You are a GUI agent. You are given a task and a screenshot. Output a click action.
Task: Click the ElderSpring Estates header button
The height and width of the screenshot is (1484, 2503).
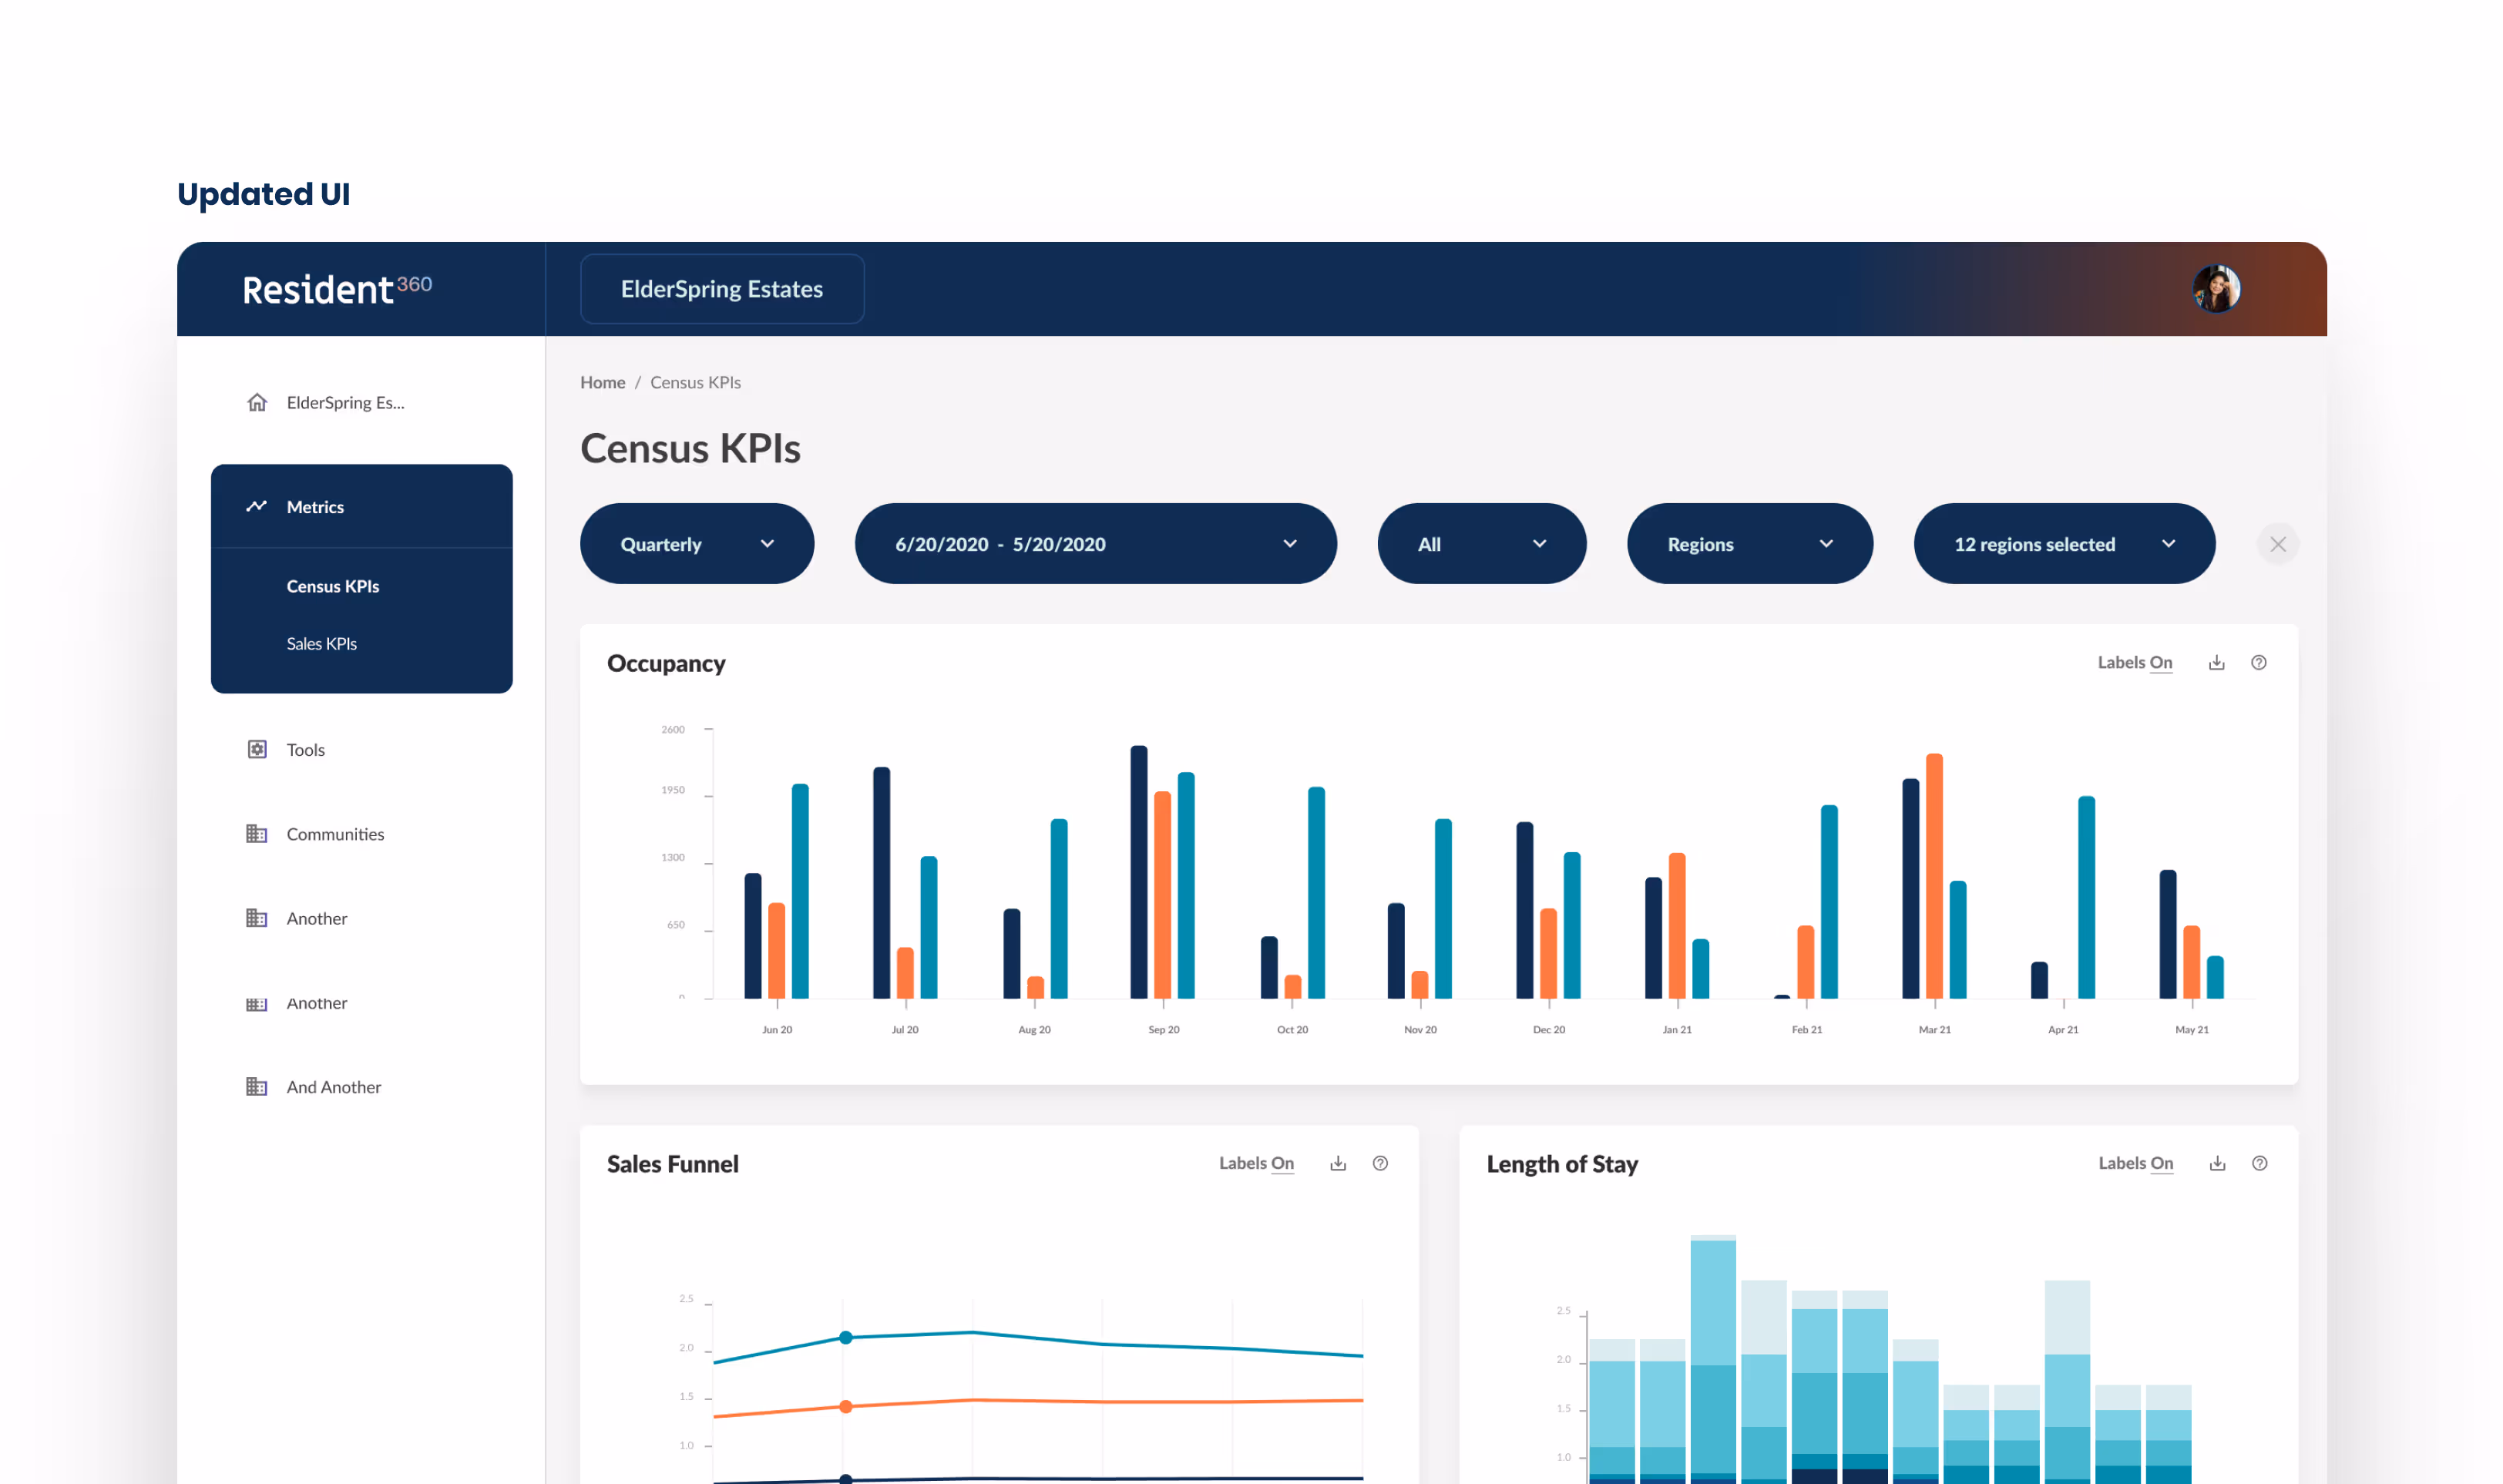coord(721,289)
